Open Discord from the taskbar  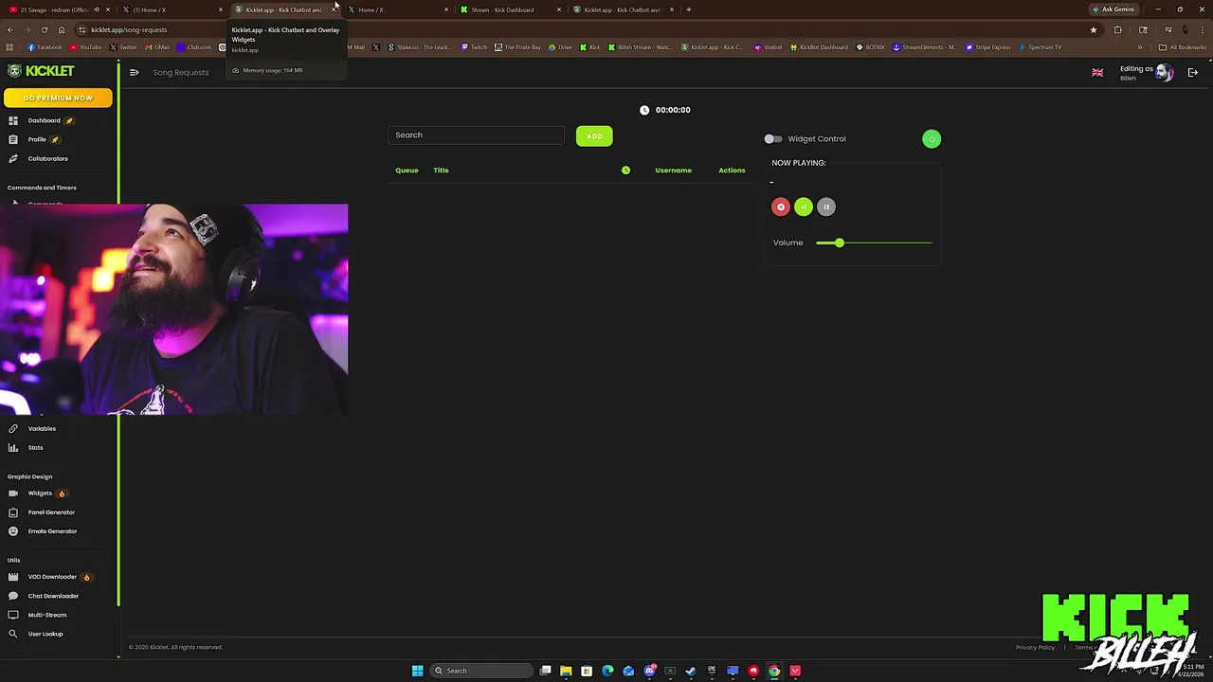click(649, 671)
